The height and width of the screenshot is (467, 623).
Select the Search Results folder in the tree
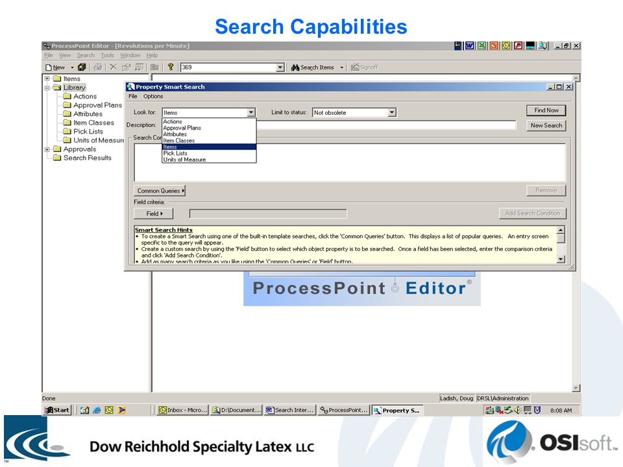(x=82, y=158)
